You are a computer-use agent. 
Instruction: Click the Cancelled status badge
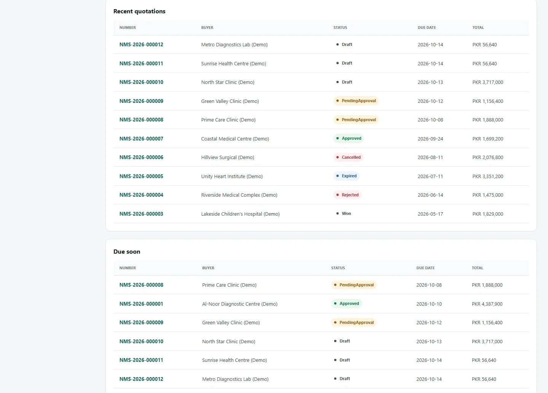[348, 157]
